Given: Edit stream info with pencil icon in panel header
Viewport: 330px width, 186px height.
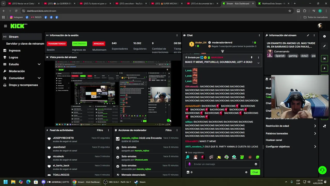Looking at the screenshot, I should [x=308, y=35].
